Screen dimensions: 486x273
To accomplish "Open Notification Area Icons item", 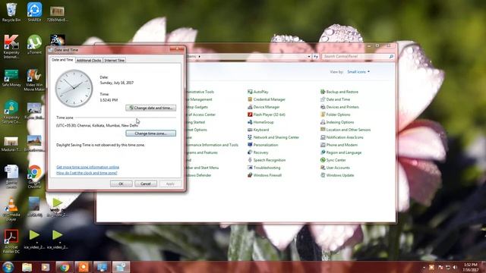I will (x=342, y=137).
